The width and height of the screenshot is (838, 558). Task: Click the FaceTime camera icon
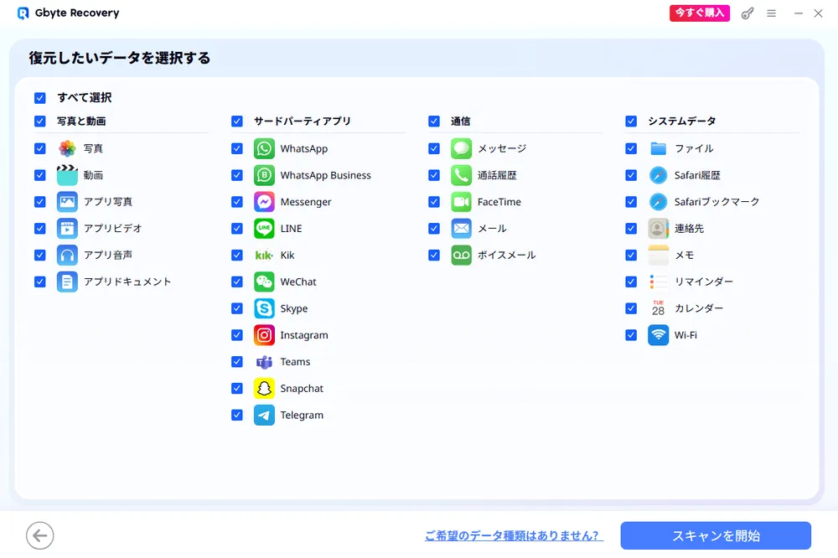click(x=461, y=202)
